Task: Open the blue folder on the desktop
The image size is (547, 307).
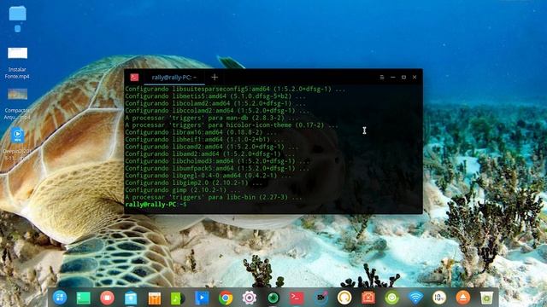Action: pos(17,14)
